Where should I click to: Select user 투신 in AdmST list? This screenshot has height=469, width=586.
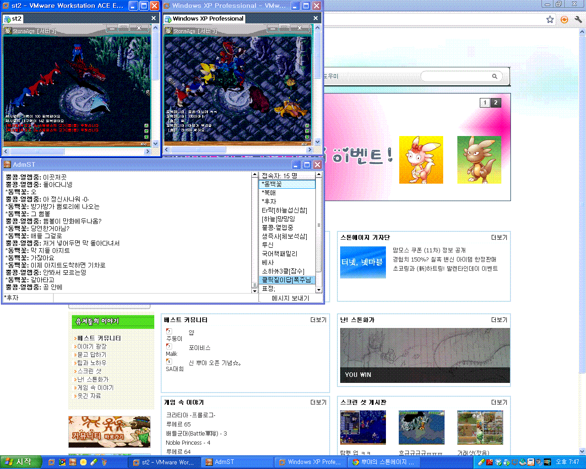tap(287, 245)
